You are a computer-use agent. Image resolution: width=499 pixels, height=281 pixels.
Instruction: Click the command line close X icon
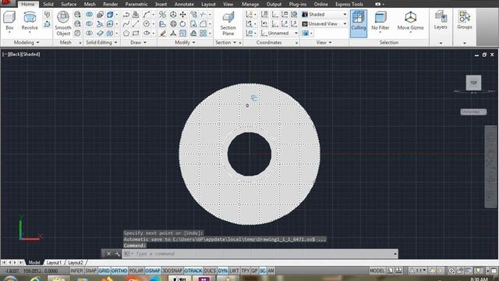[x=108, y=254]
